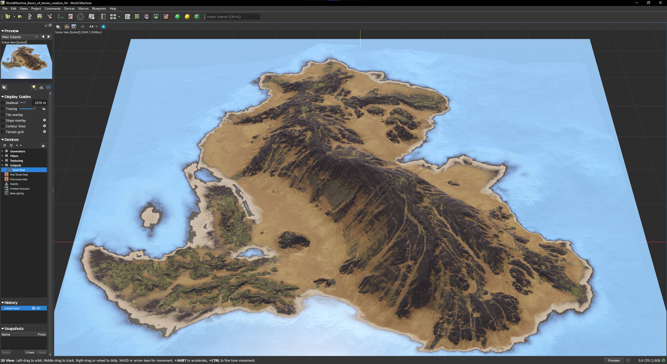667x364 pixels.
Task: Click the New world toolbar icon
Action: pyautogui.click(x=7, y=17)
